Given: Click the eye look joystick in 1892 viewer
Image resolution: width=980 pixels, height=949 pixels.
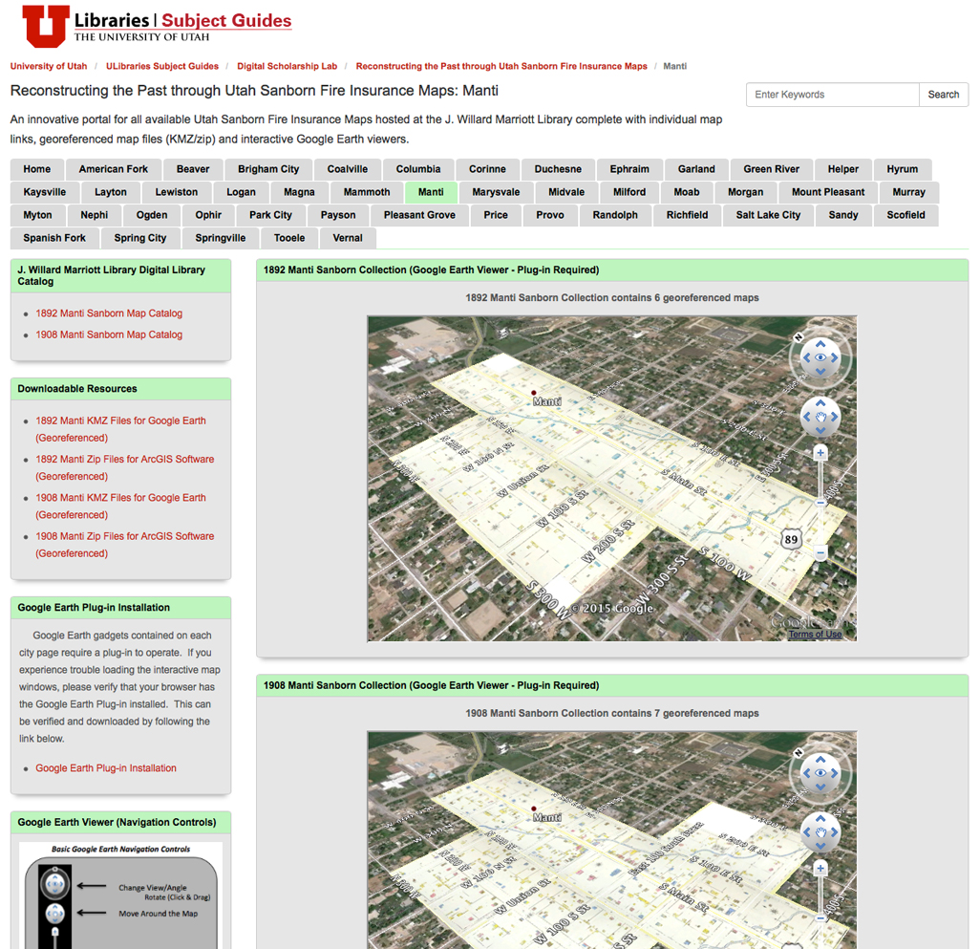Looking at the screenshot, I should [x=820, y=357].
